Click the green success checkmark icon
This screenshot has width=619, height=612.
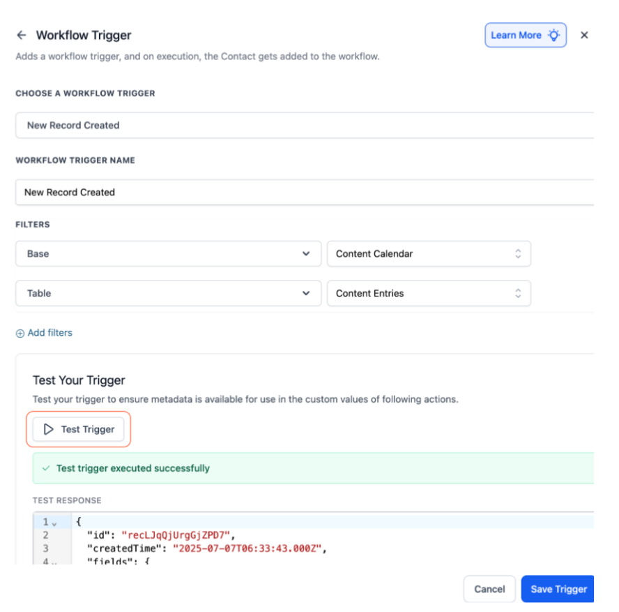(x=46, y=468)
